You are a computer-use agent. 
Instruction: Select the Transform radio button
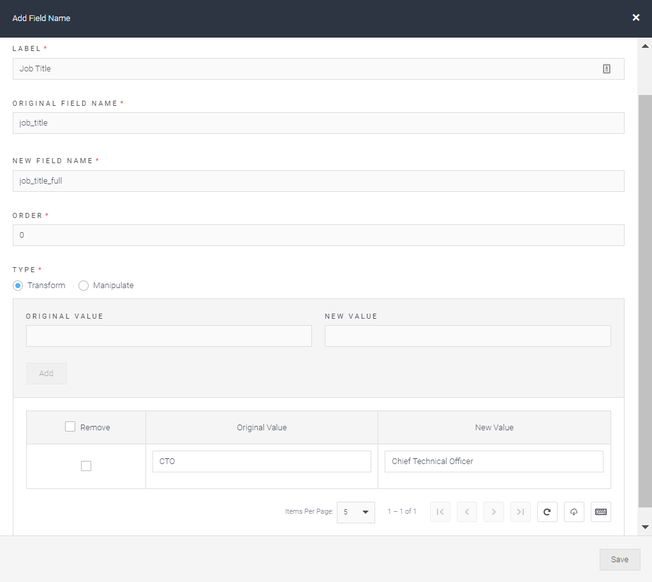point(18,285)
